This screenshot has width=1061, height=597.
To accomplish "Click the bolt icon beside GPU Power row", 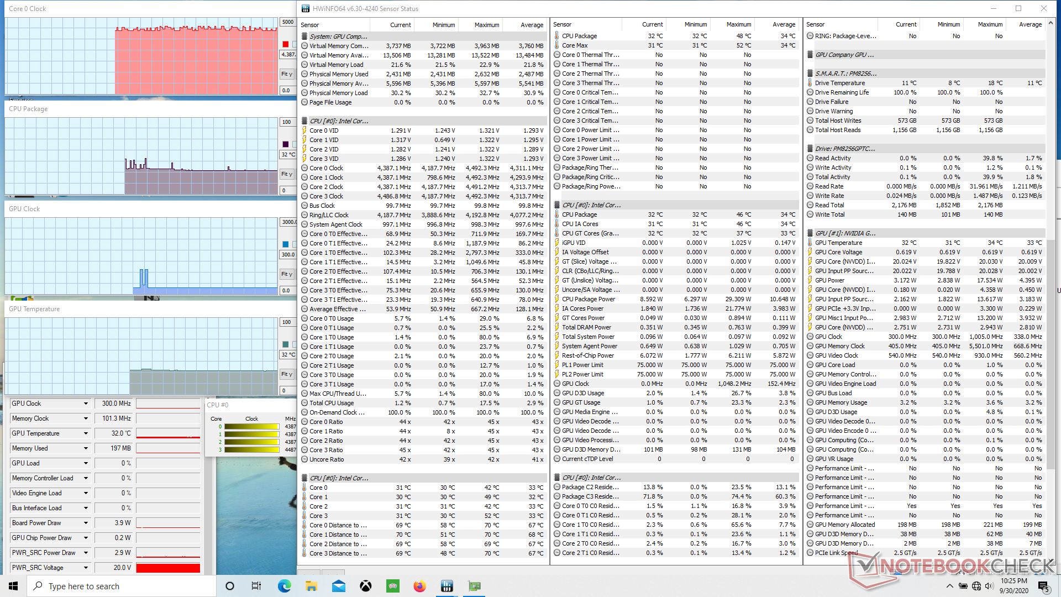I will point(810,280).
